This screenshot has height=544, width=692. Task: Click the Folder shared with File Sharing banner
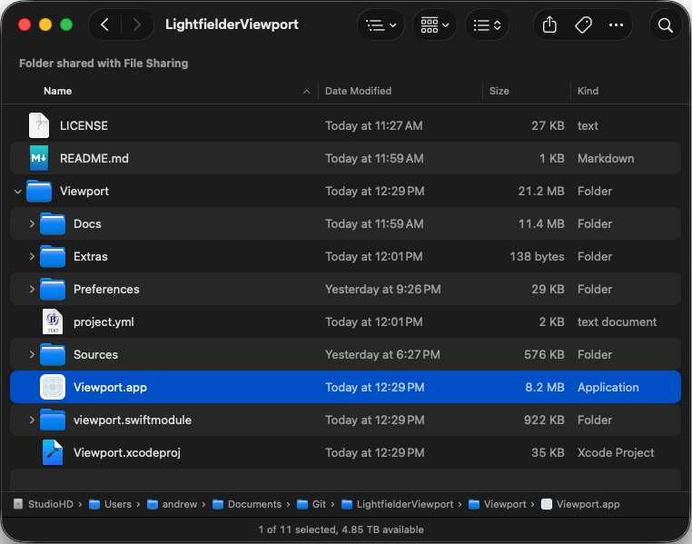104,63
